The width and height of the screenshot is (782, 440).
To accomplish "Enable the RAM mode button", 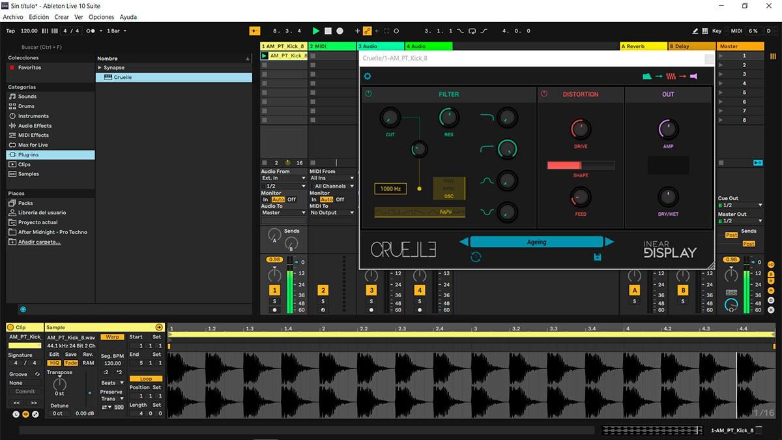I will click(88, 363).
